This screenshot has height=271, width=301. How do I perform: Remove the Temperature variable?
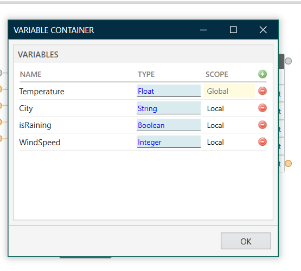click(x=262, y=91)
